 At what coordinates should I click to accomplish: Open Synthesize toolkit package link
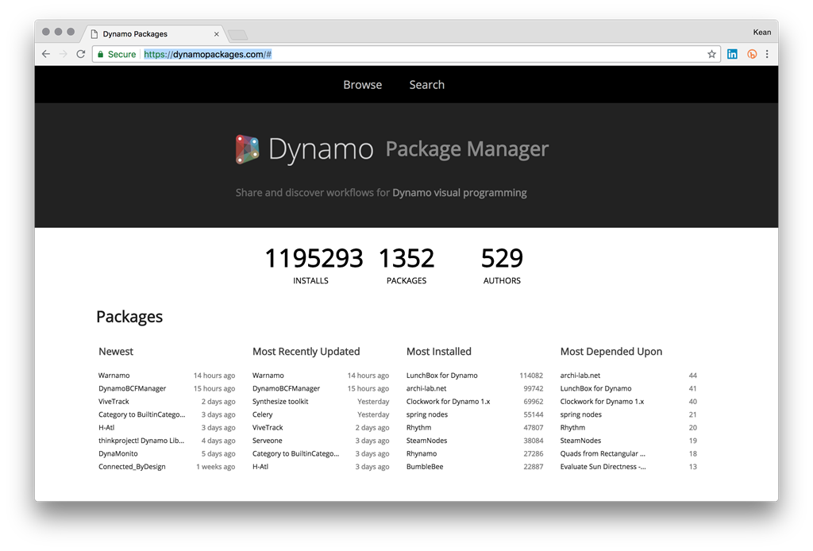coord(280,402)
